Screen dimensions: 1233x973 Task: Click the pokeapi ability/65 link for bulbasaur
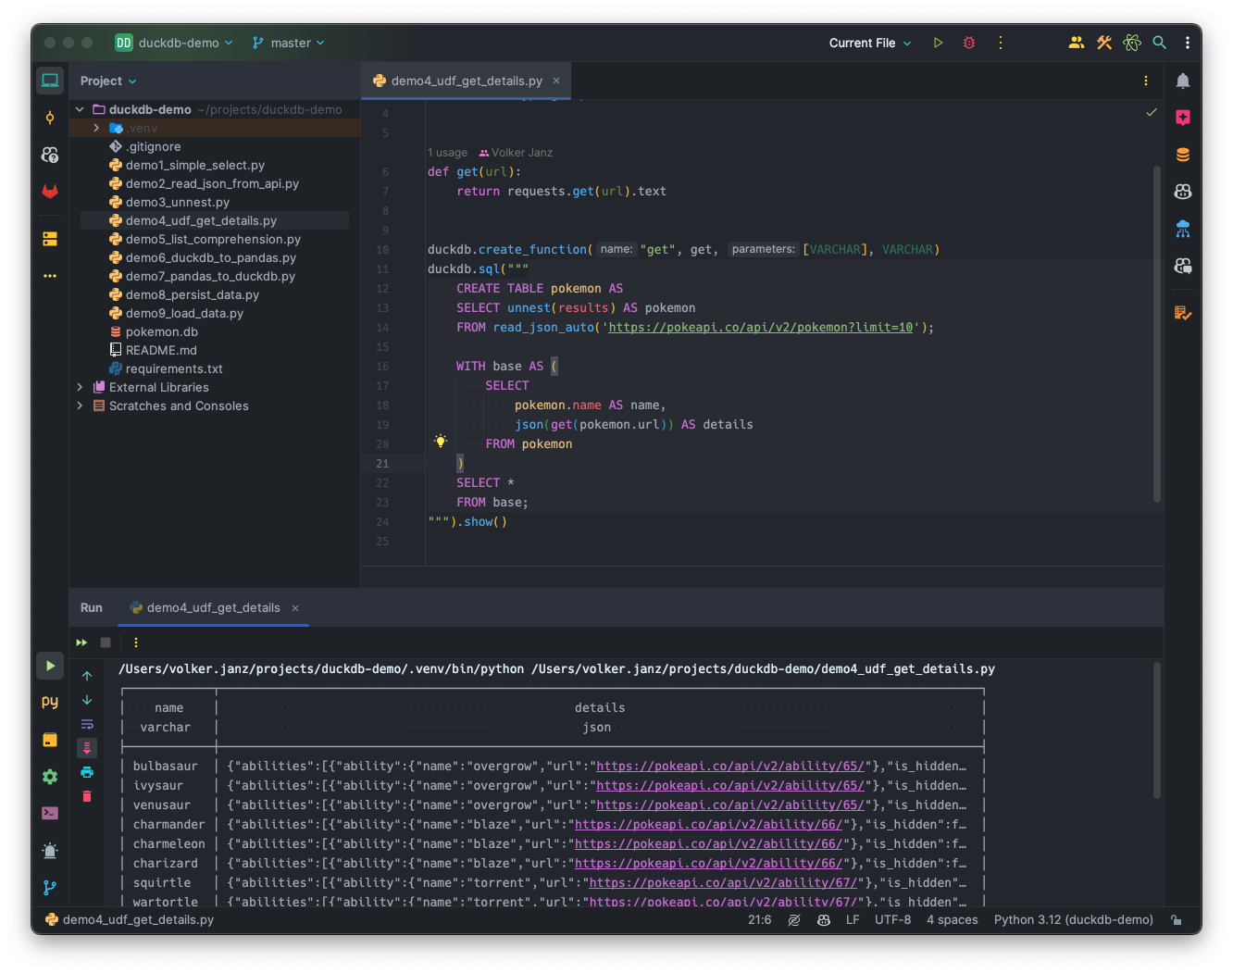point(729,766)
